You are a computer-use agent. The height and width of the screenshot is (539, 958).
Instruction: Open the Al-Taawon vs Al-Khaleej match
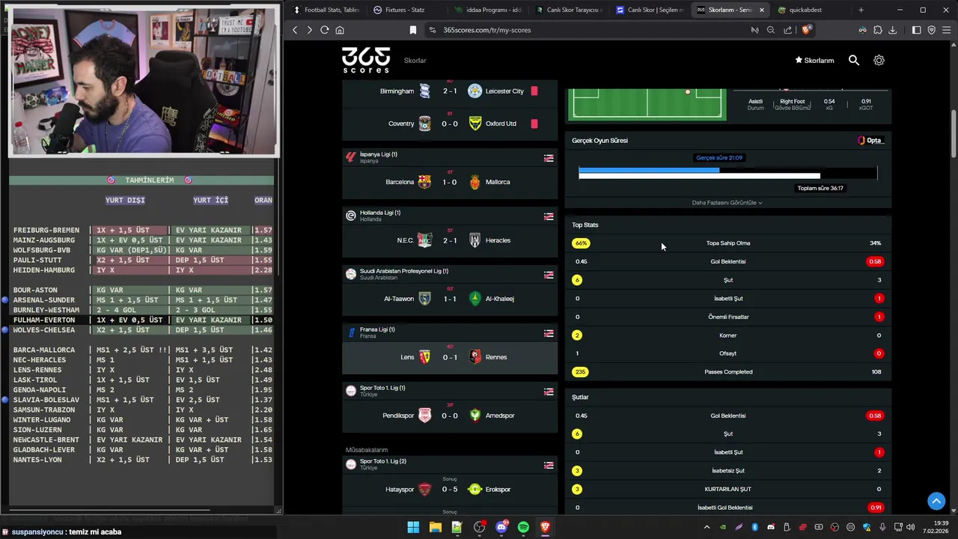tap(450, 299)
